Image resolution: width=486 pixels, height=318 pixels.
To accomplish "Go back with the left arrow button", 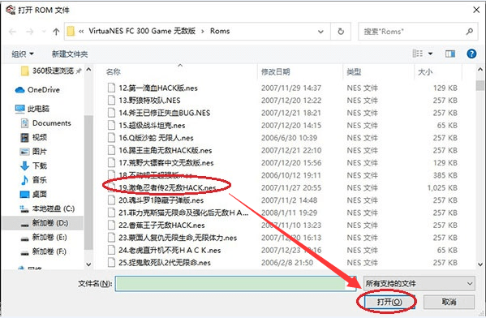I will pos(13,32).
